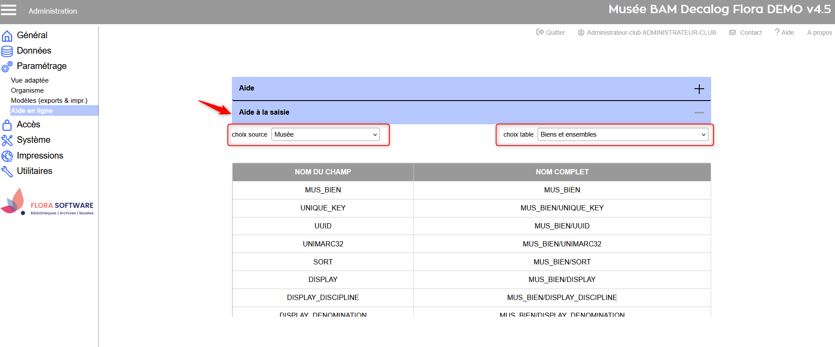Collapse the Aide à la saisie section
The width and height of the screenshot is (835, 347).
click(699, 113)
